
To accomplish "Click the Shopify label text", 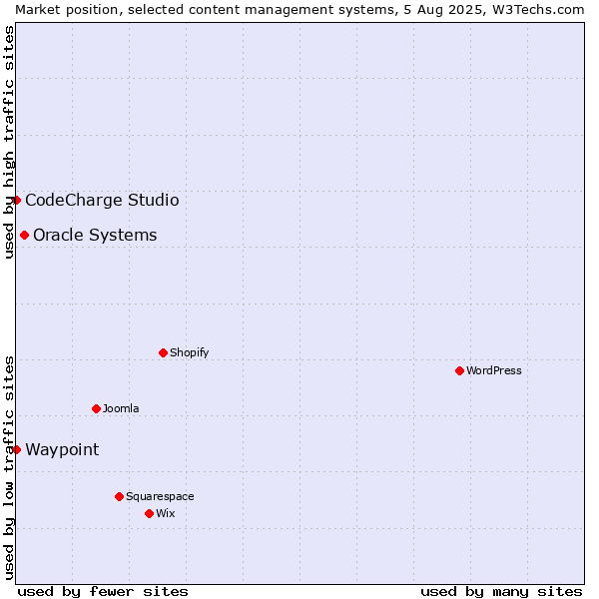I will pyautogui.click(x=190, y=352).
